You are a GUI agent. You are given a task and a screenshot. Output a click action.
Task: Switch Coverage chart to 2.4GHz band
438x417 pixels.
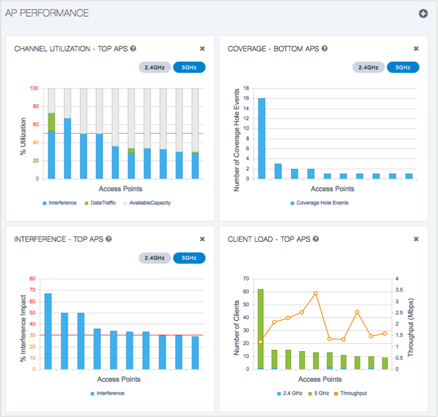pos(368,67)
